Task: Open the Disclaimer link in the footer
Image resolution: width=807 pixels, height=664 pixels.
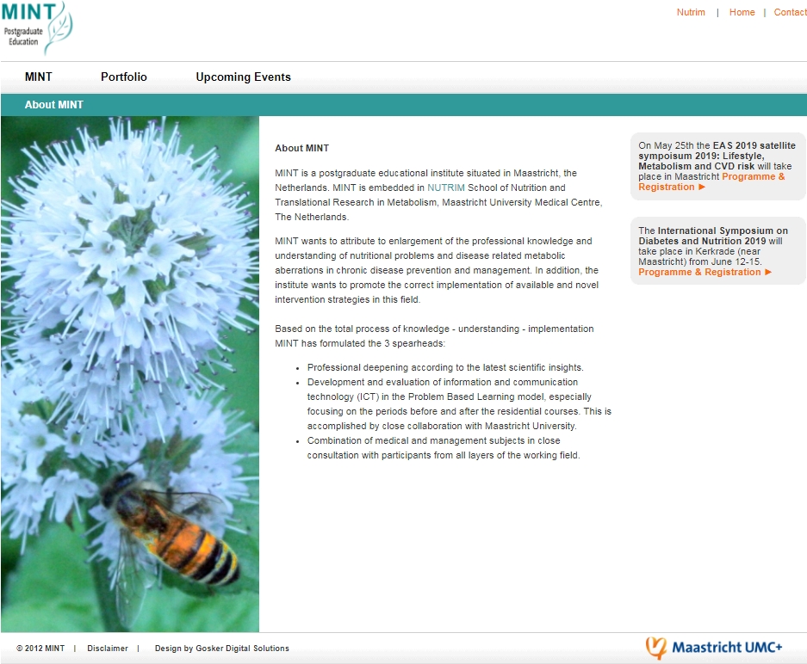Action: pyautogui.click(x=108, y=648)
